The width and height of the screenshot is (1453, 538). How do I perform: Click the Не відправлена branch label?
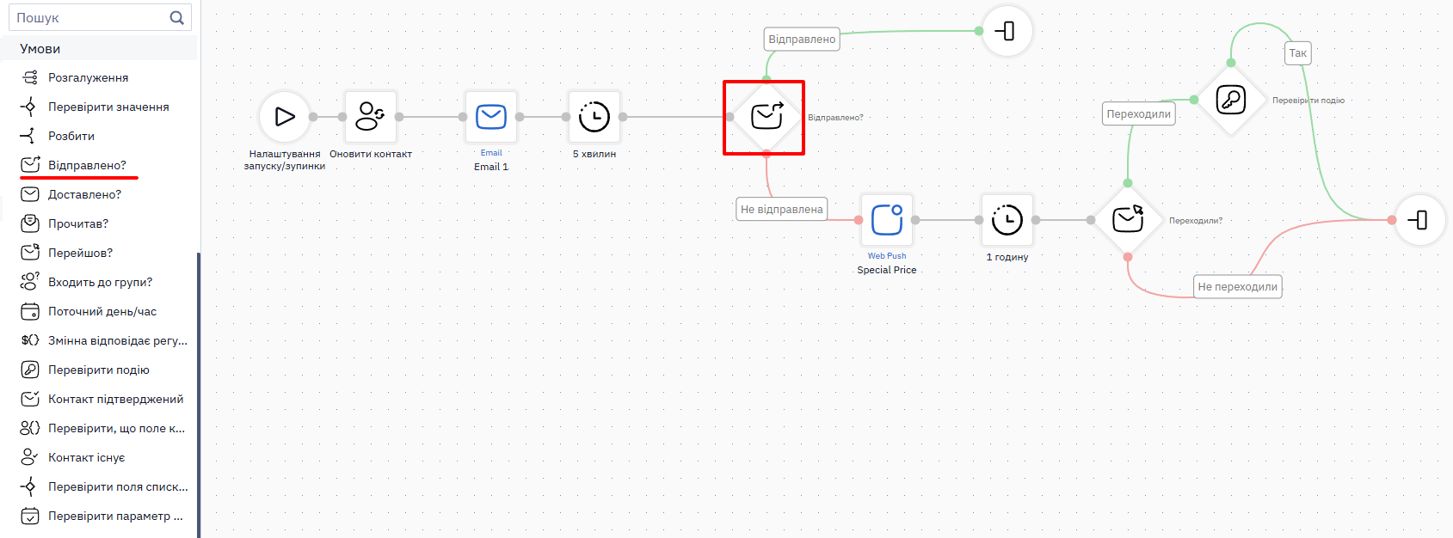click(782, 210)
